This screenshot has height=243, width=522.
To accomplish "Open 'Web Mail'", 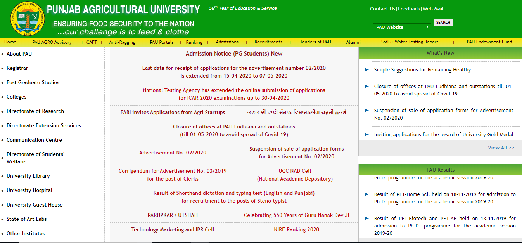I will [x=432, y=9].
